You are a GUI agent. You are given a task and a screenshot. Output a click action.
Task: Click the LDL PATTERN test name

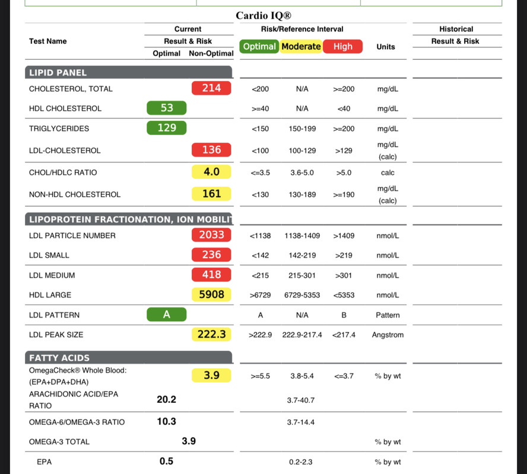(54, 315)
